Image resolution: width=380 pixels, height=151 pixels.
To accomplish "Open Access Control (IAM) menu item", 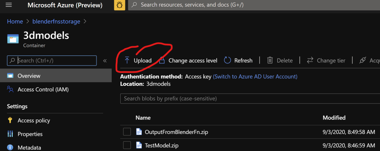I will (43, 90).
